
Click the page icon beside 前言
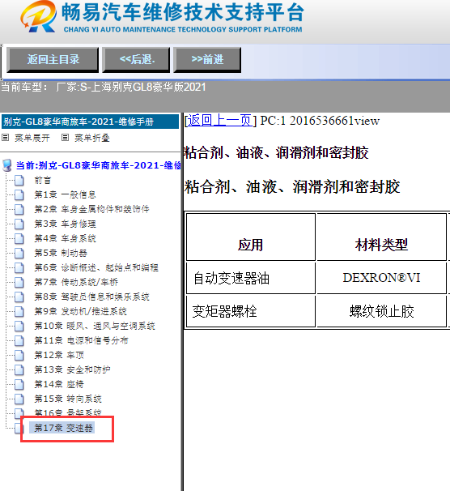[x=19, y=181]
